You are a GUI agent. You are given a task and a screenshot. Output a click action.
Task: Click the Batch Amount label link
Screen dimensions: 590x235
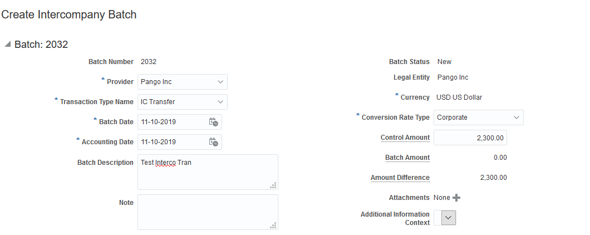[407, 158]
